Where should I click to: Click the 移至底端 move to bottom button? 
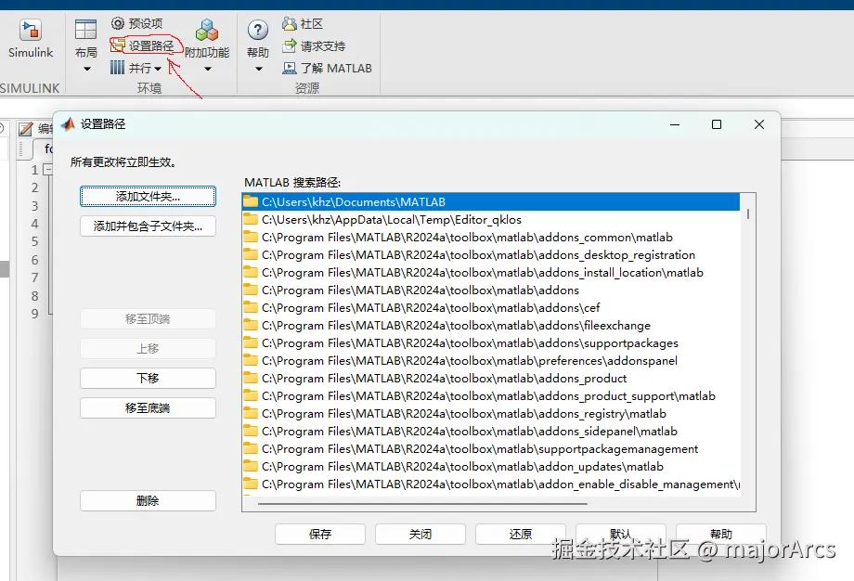coord(148,407)
